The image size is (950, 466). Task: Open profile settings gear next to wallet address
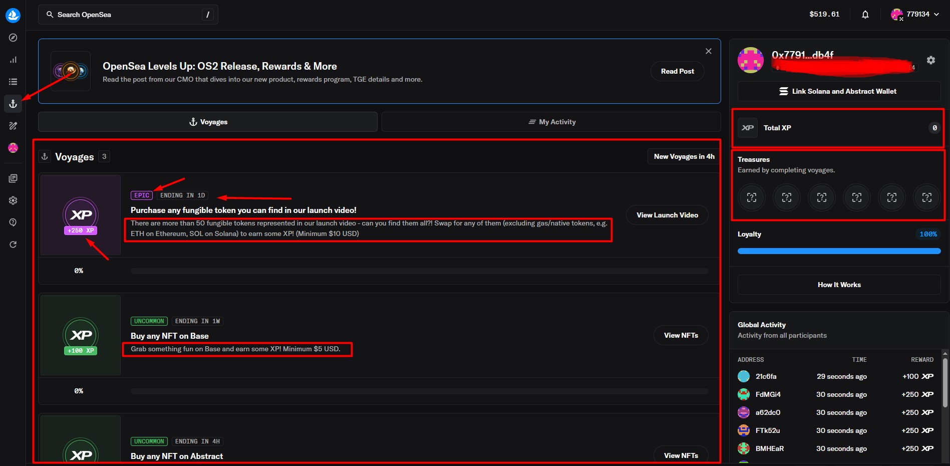[930, 60]
